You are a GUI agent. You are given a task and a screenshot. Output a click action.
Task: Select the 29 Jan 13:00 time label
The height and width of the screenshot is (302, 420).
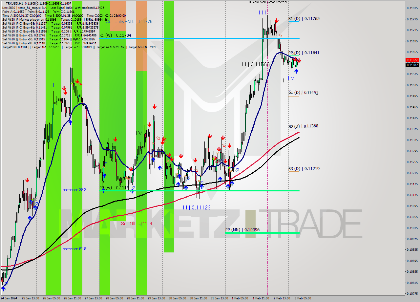pos(157,298)
